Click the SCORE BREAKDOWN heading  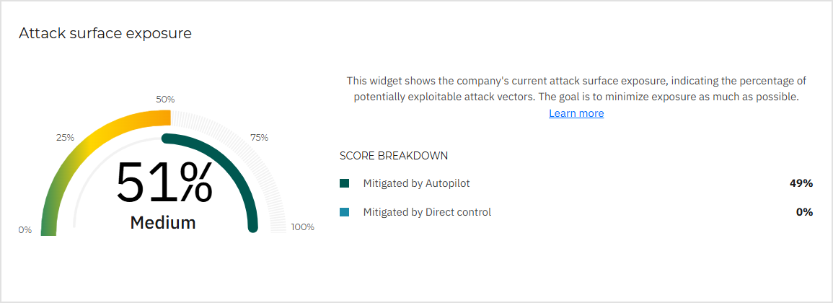pos(394,155)
